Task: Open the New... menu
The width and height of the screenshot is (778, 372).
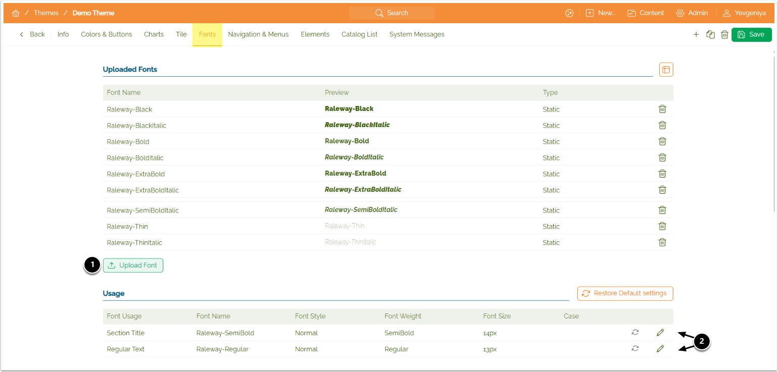Action: [601, 13]
